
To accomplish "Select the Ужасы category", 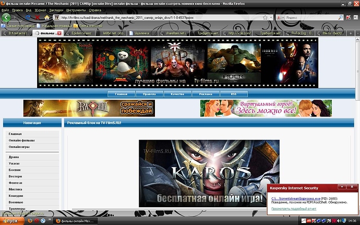I will [32, 163].
